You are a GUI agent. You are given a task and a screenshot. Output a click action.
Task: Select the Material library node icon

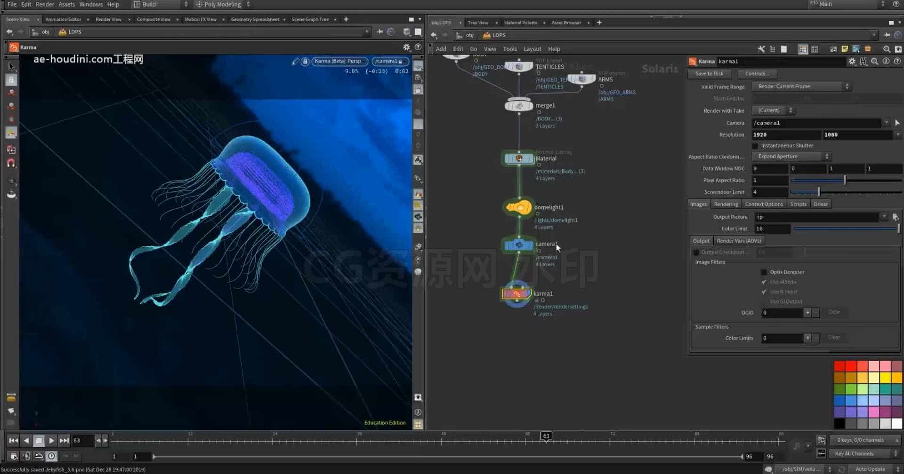click(x=518, y=158)
